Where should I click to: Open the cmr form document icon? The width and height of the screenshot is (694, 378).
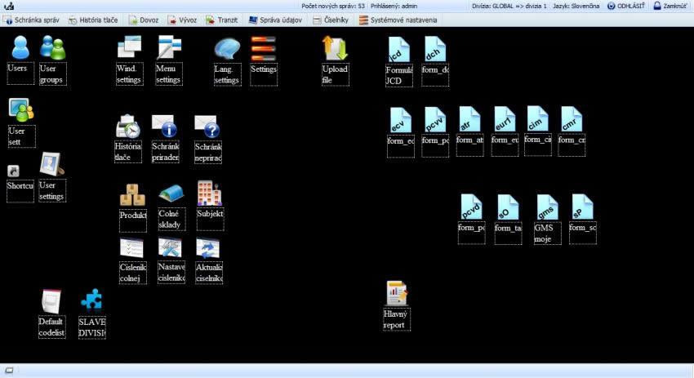pyautogui.click(x=571, y=119)
